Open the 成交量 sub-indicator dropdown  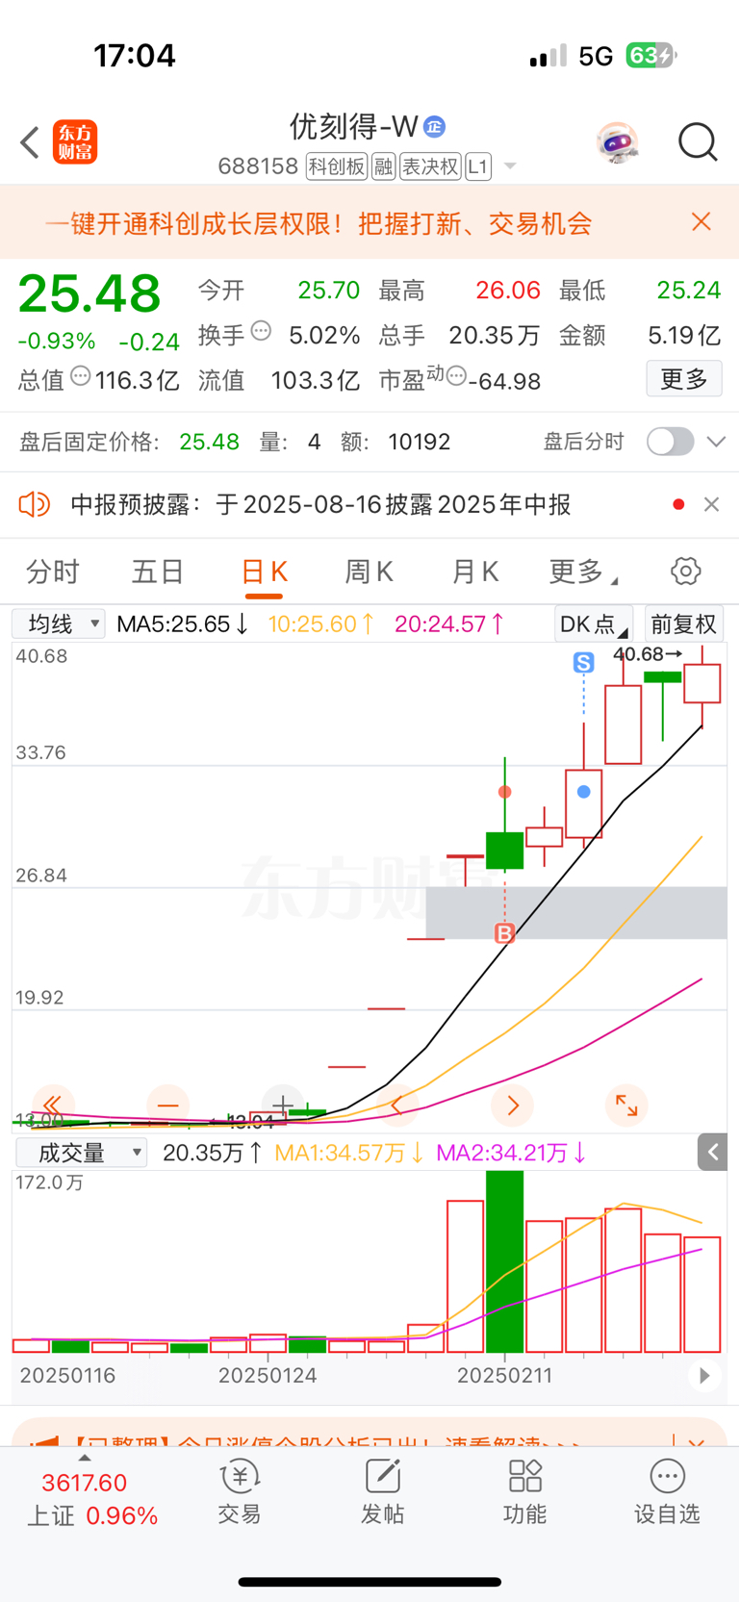[81, 1153]
